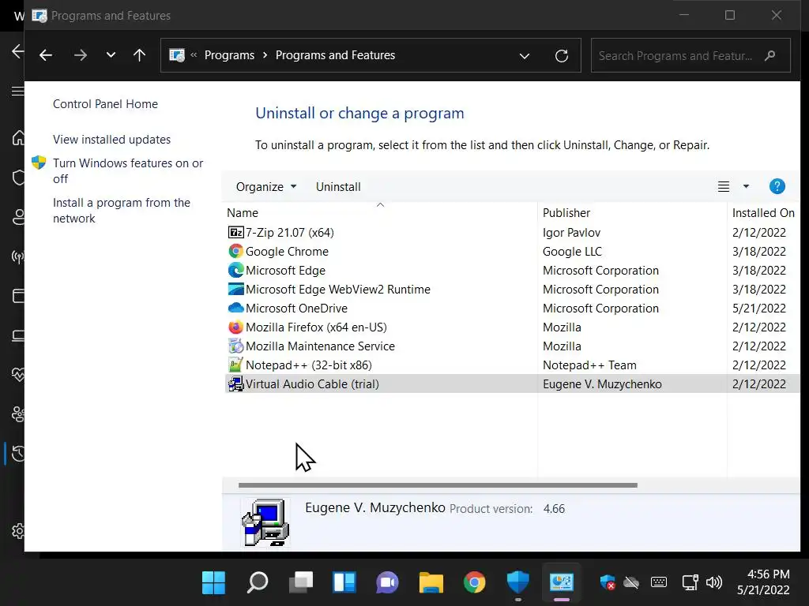Go back using the navigation arrow
Screen dimensions: 809x606
(46, 55)
